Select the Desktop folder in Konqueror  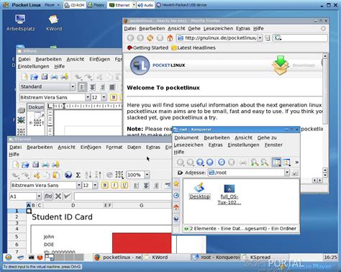point(199,191)
